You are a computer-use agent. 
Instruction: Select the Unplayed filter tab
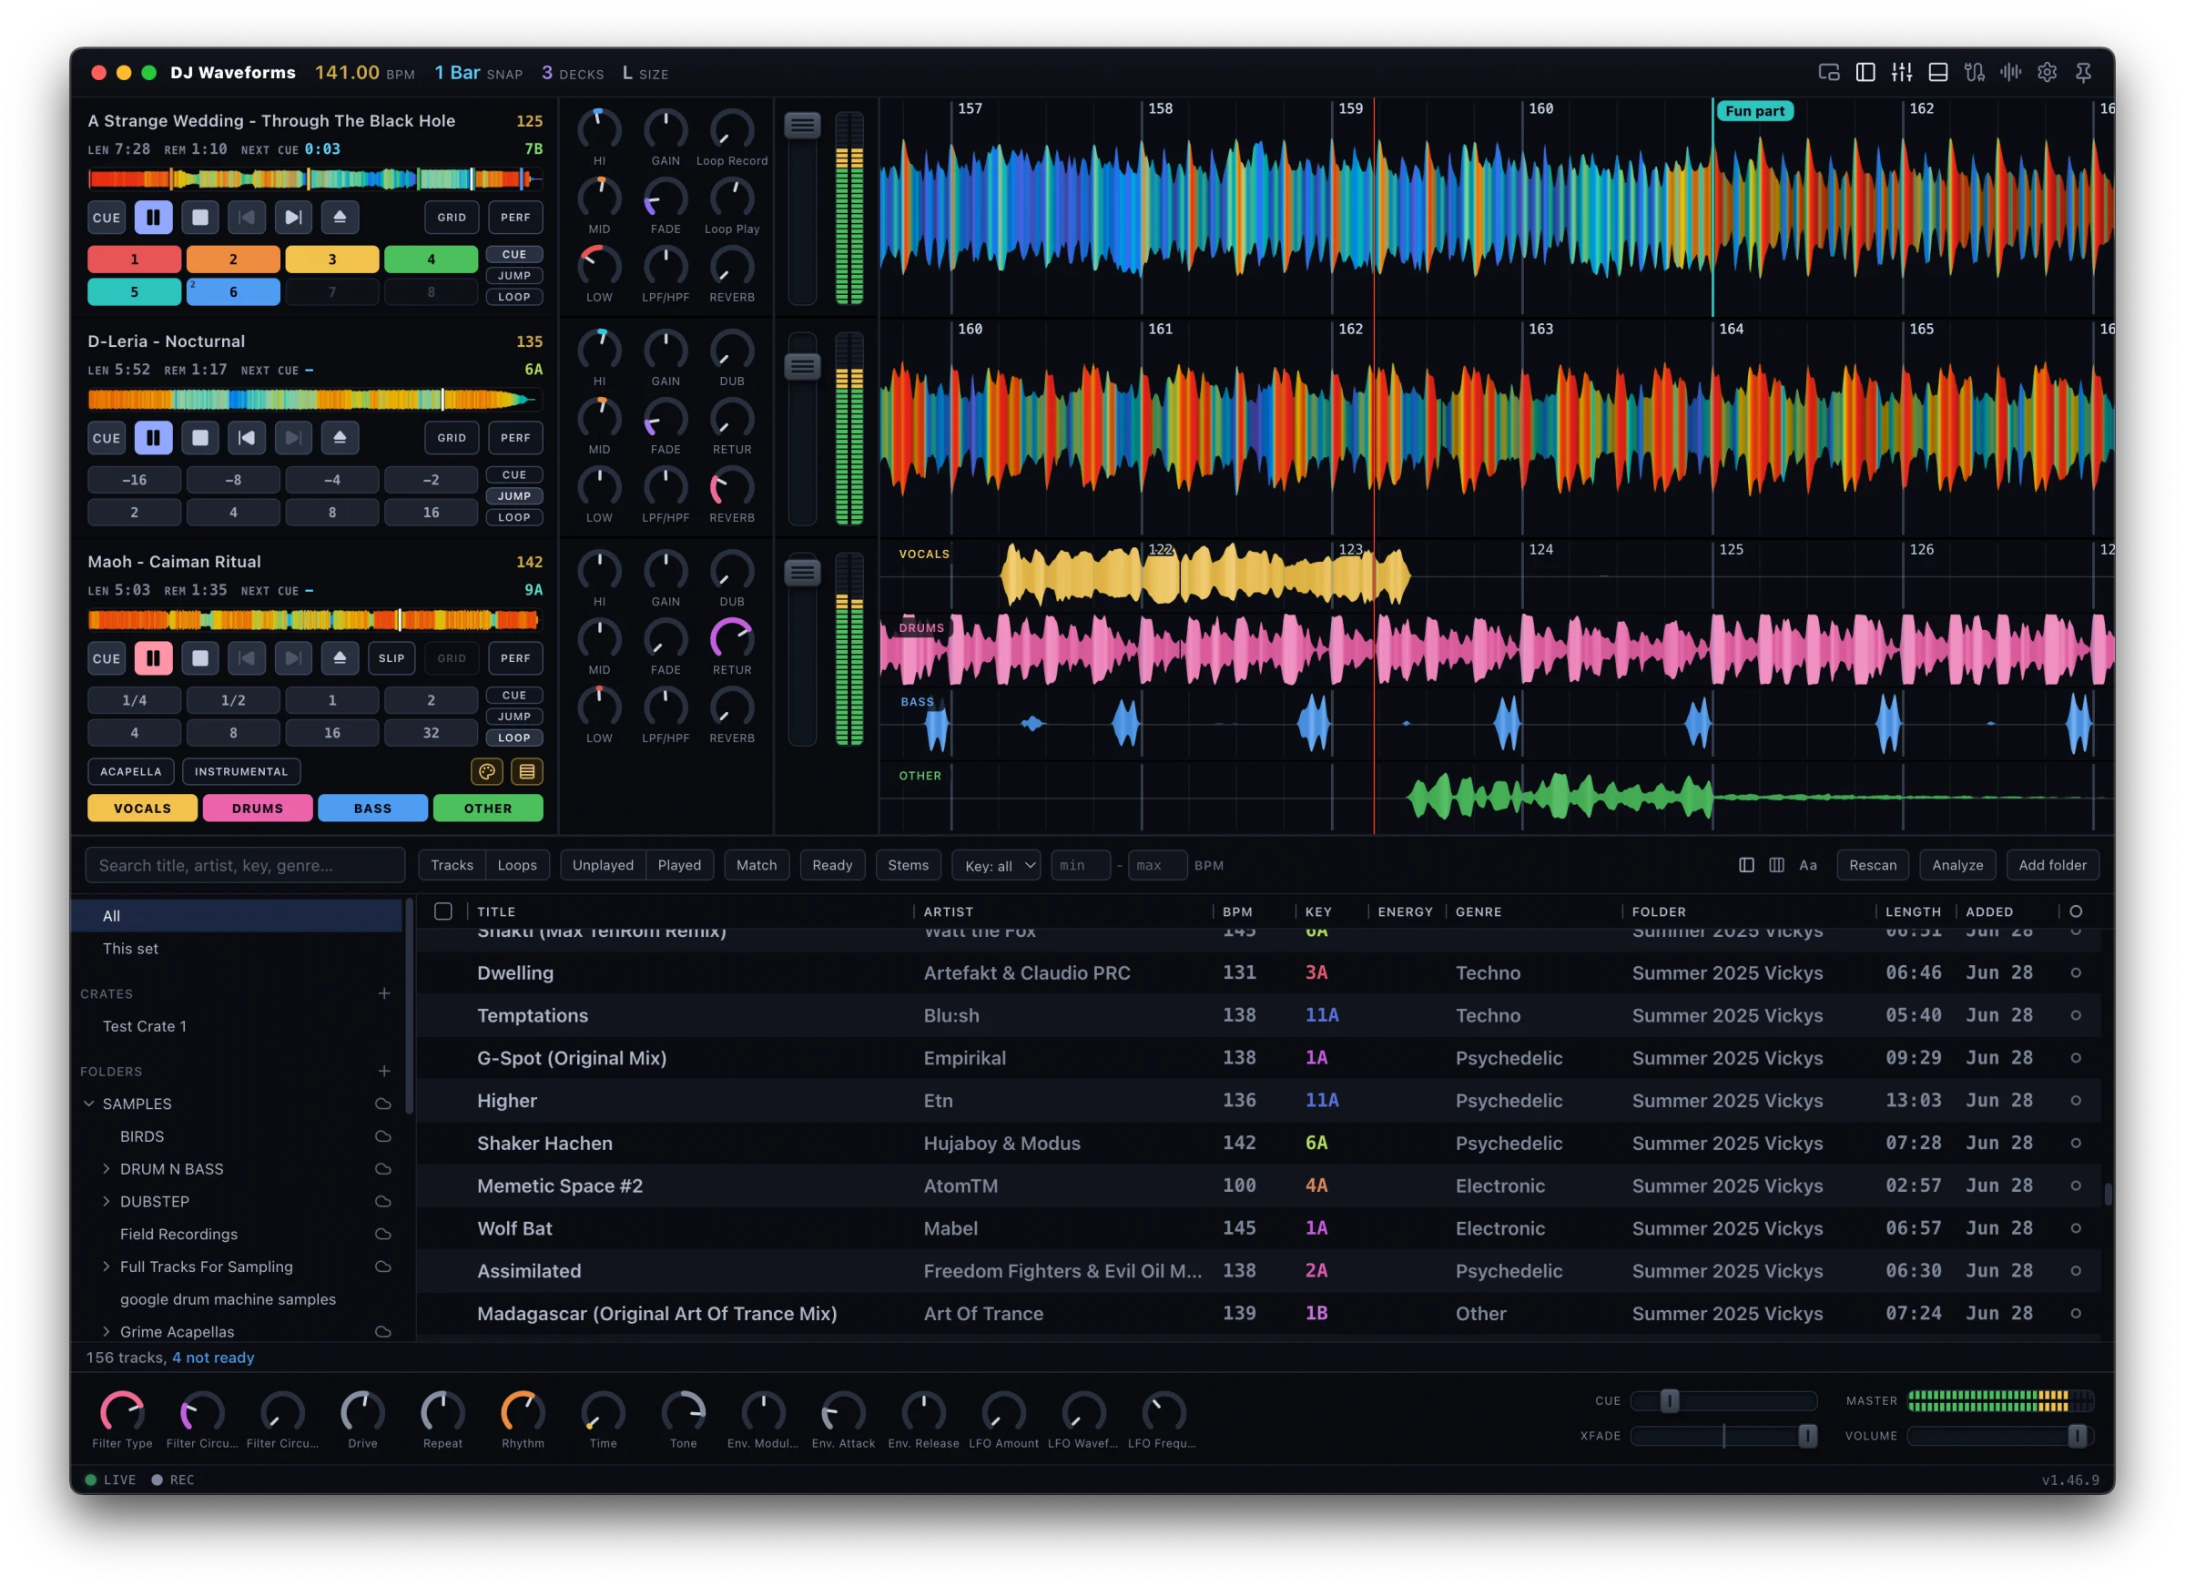(x=603, y=865)
